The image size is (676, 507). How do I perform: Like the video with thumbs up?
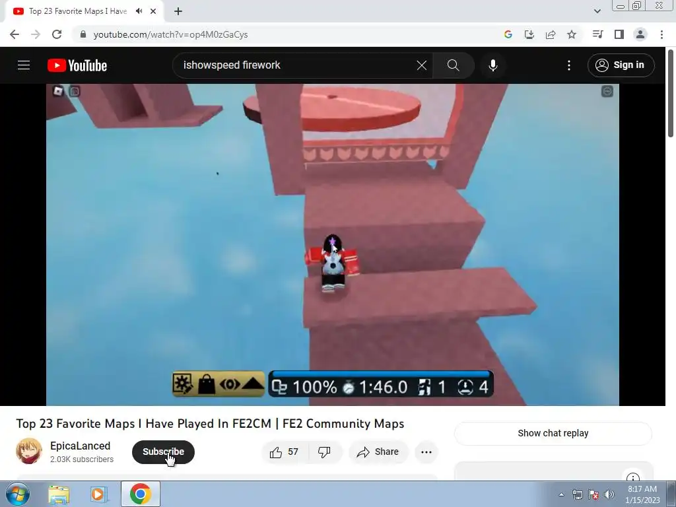click(284, 452)
